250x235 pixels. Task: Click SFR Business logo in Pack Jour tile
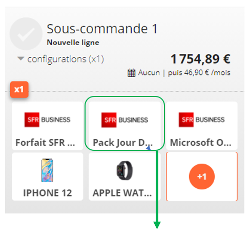pyautogui.click(x=124, y=120)
